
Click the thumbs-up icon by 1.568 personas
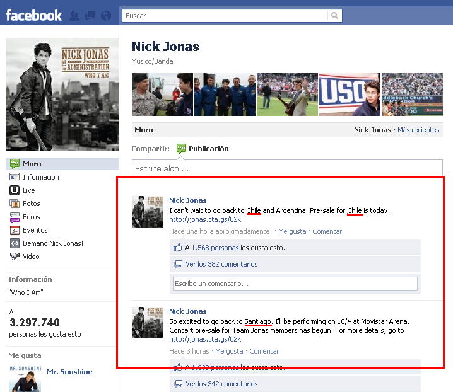tap(178, 248)
